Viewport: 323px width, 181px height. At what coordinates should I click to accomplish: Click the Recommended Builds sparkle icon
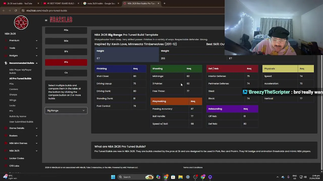(x=6, y=63)
